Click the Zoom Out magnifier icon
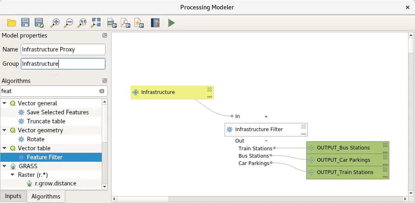The height and width of the screenshot is (203, 415). click(69, 23)
